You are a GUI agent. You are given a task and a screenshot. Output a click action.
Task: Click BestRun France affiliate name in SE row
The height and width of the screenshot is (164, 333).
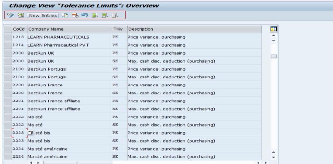click(70, 109)
